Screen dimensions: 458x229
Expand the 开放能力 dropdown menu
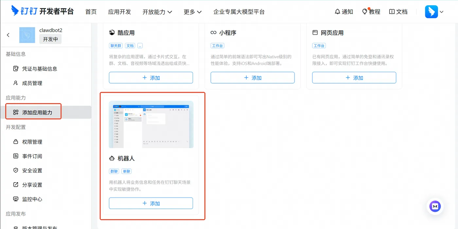(x=157, y=12)
